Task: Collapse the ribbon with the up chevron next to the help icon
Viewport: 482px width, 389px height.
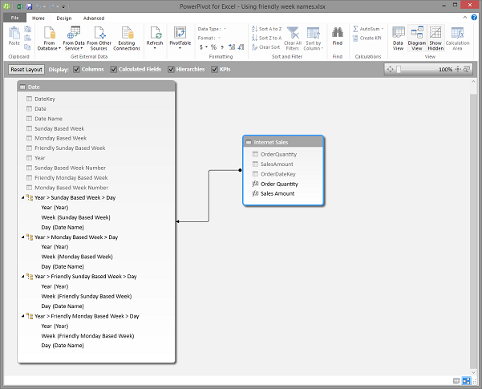Action: (465, 18)
